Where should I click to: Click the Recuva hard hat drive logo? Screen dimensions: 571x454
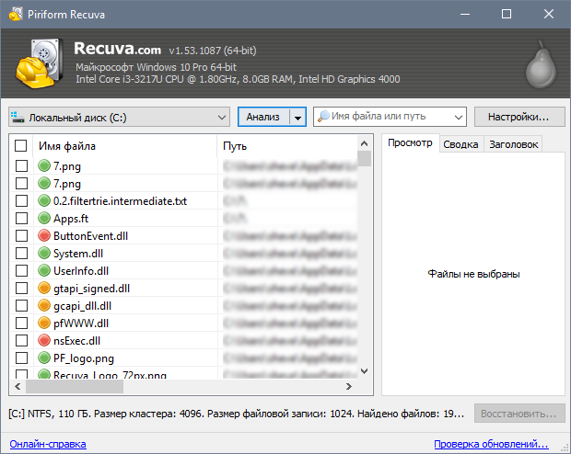click(39, 63)
